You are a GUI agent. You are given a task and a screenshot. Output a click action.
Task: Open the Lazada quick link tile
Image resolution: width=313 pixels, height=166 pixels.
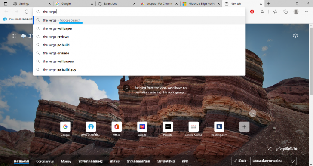142,126
